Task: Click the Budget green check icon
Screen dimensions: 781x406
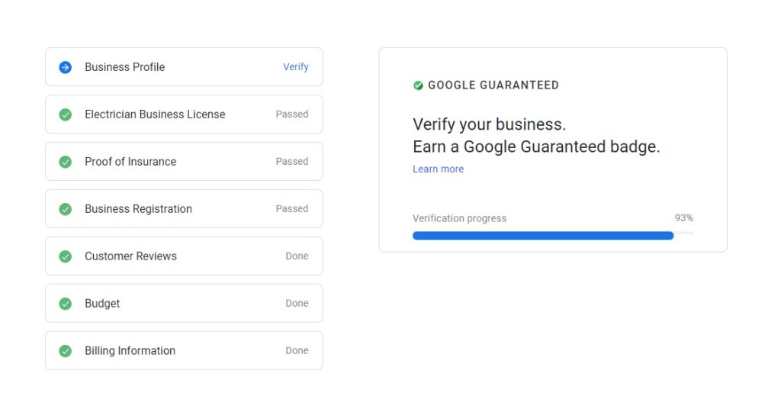Action: [x=66, y=304]
